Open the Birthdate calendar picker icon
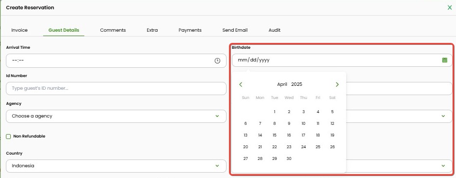Image resolution: width=456 pixels, height=178 pixels. coord(444,60)
